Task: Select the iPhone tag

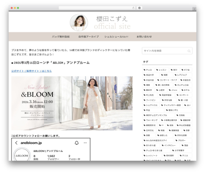Action: [x=173, y=90]
